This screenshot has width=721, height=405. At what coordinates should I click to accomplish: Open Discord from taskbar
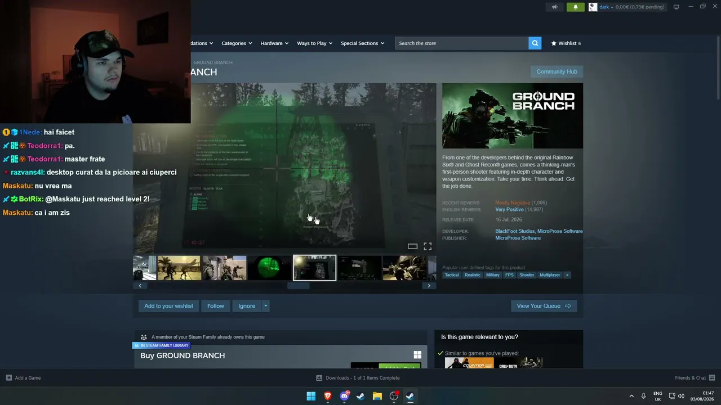click(x=344, y=396)
